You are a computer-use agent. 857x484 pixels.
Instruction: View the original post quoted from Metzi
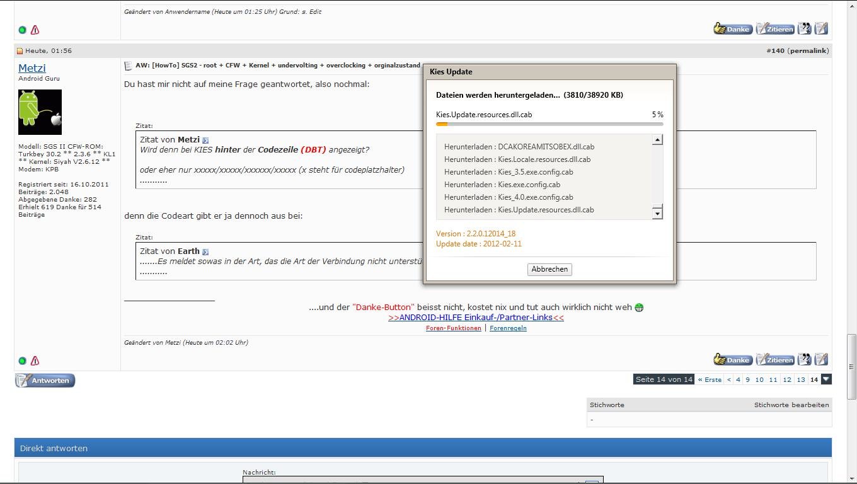(205, 140)
